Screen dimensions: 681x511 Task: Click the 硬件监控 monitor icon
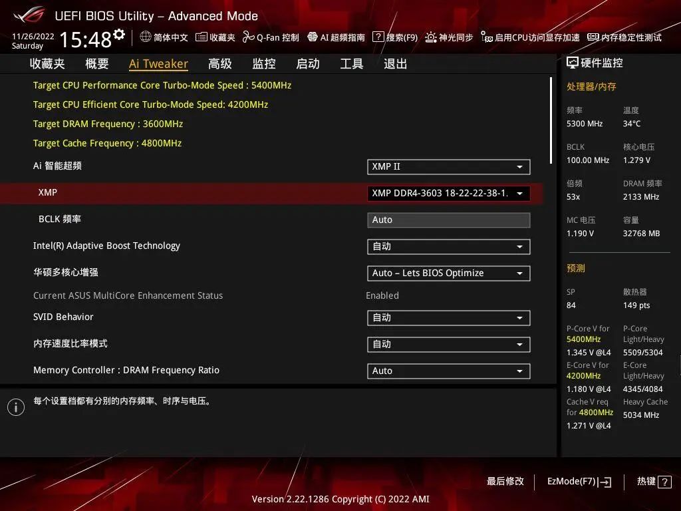[x=573, y=63]
